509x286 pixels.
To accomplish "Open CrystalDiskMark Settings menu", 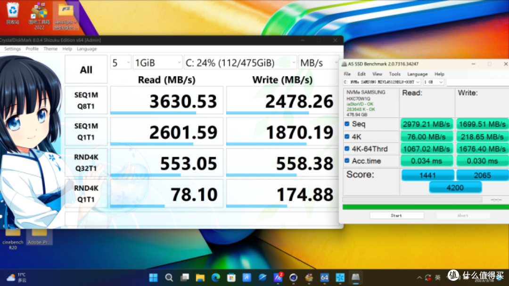I will click(x=12, y=49).
